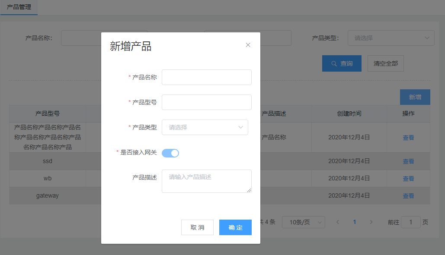Open the 产品类型 filter dropdown on the page

click(x=391, y=38)
